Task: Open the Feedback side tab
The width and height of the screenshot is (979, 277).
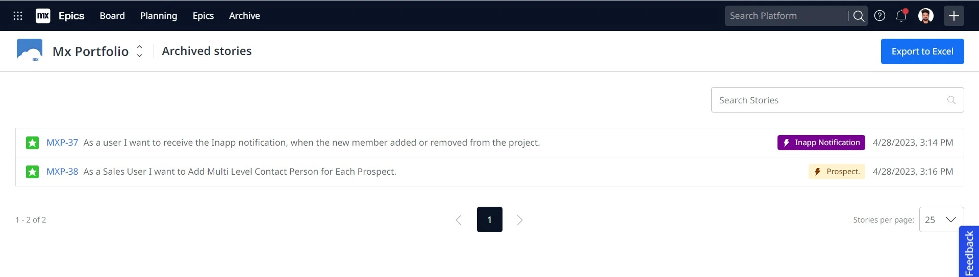Action: 969,252
